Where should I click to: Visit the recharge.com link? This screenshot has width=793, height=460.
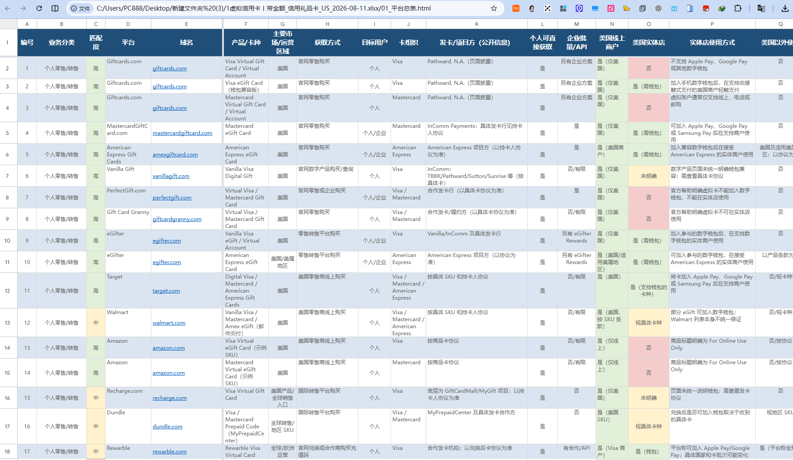point(170,398)
